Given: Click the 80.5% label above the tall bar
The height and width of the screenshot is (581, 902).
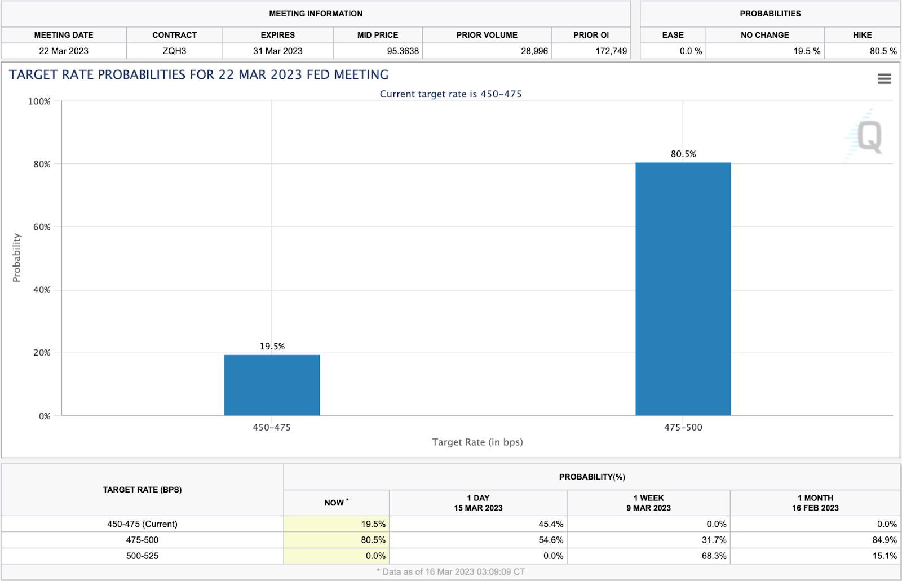Looking at the screenshot, I should click(x=683, y=153).
